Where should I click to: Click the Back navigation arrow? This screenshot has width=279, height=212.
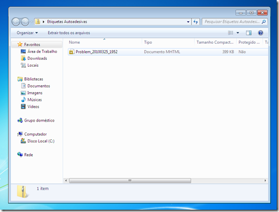(16, 22)
